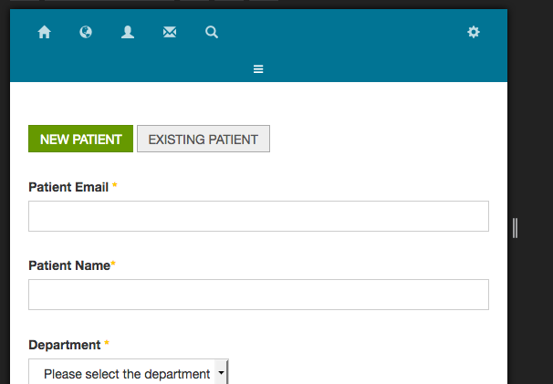
Task: Focus the Patient Email input field
Action: (x=258, y=216)
